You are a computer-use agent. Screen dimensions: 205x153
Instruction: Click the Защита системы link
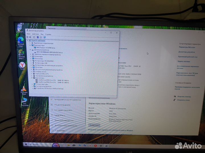[184, 61]
